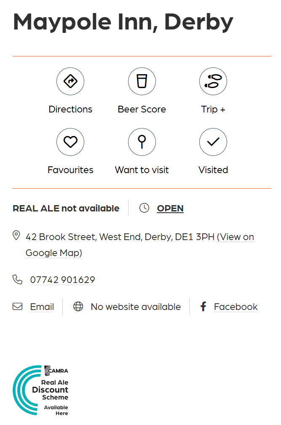The height and width of the screenshot is (425, 281).
Task: Click the CAMRA Real Ale Discount Scheme badge
Action: [41, 390]
